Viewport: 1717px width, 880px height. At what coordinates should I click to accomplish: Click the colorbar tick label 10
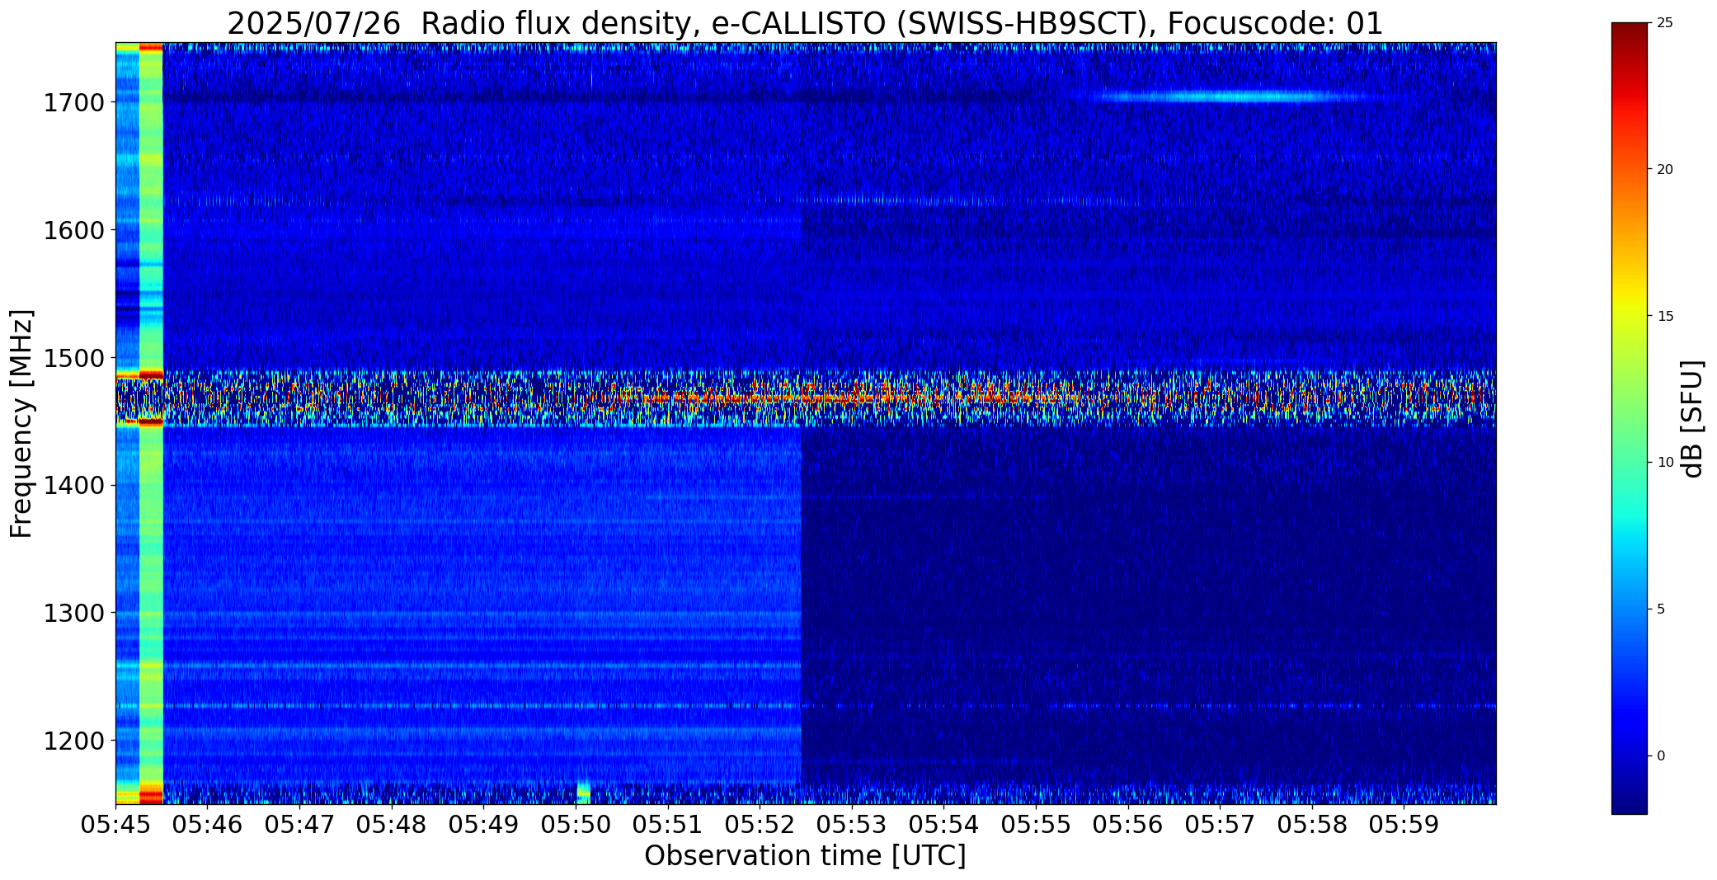tap(1664, 463)
